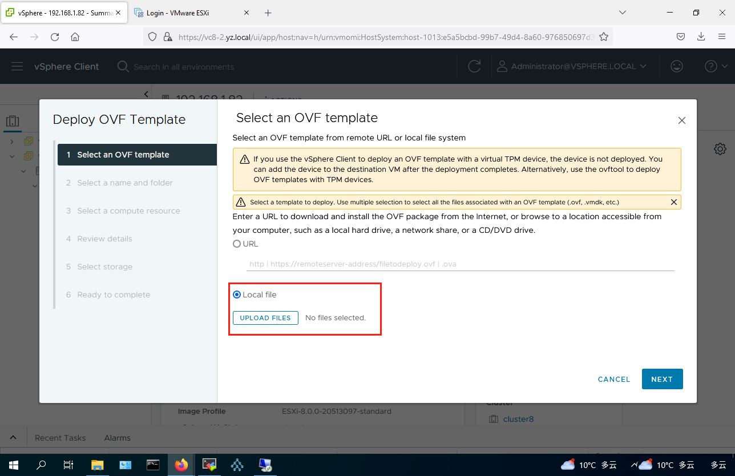
Task: Cancel the Deploy OVF Template wizard
Action: click(x=614, y=379)
